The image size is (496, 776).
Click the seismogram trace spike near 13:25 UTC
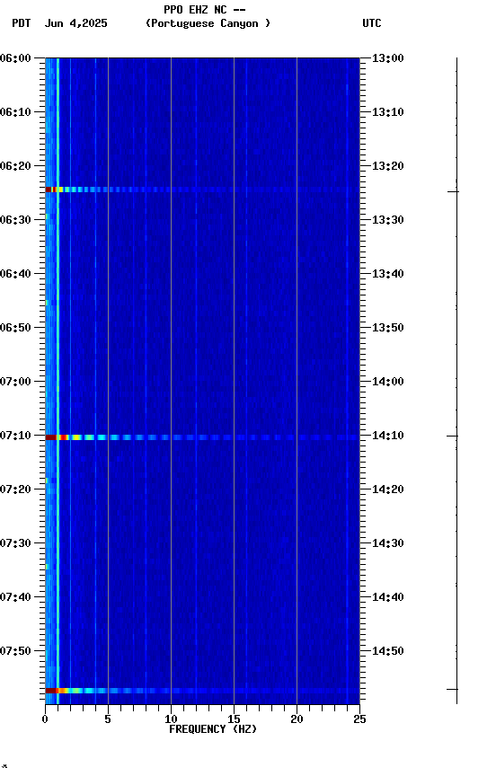pos(454,191)
